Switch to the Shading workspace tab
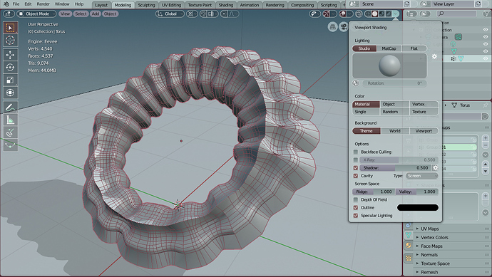 point(226,5)
